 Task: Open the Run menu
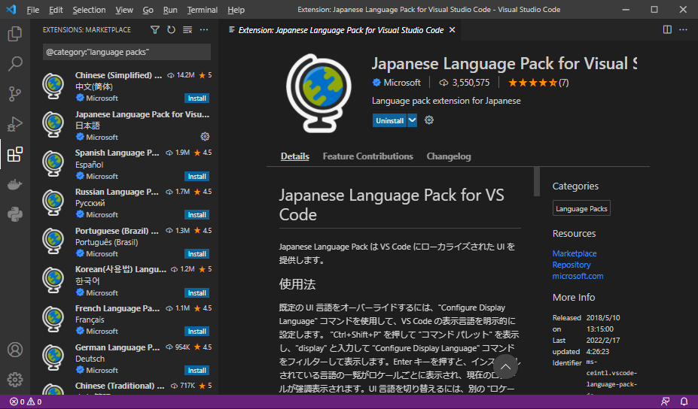(x=170, y=10)
